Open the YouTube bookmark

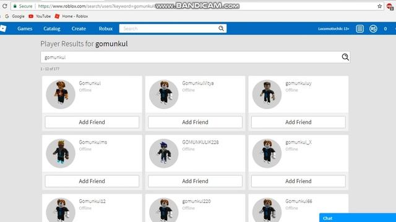[x=40, y=16]
